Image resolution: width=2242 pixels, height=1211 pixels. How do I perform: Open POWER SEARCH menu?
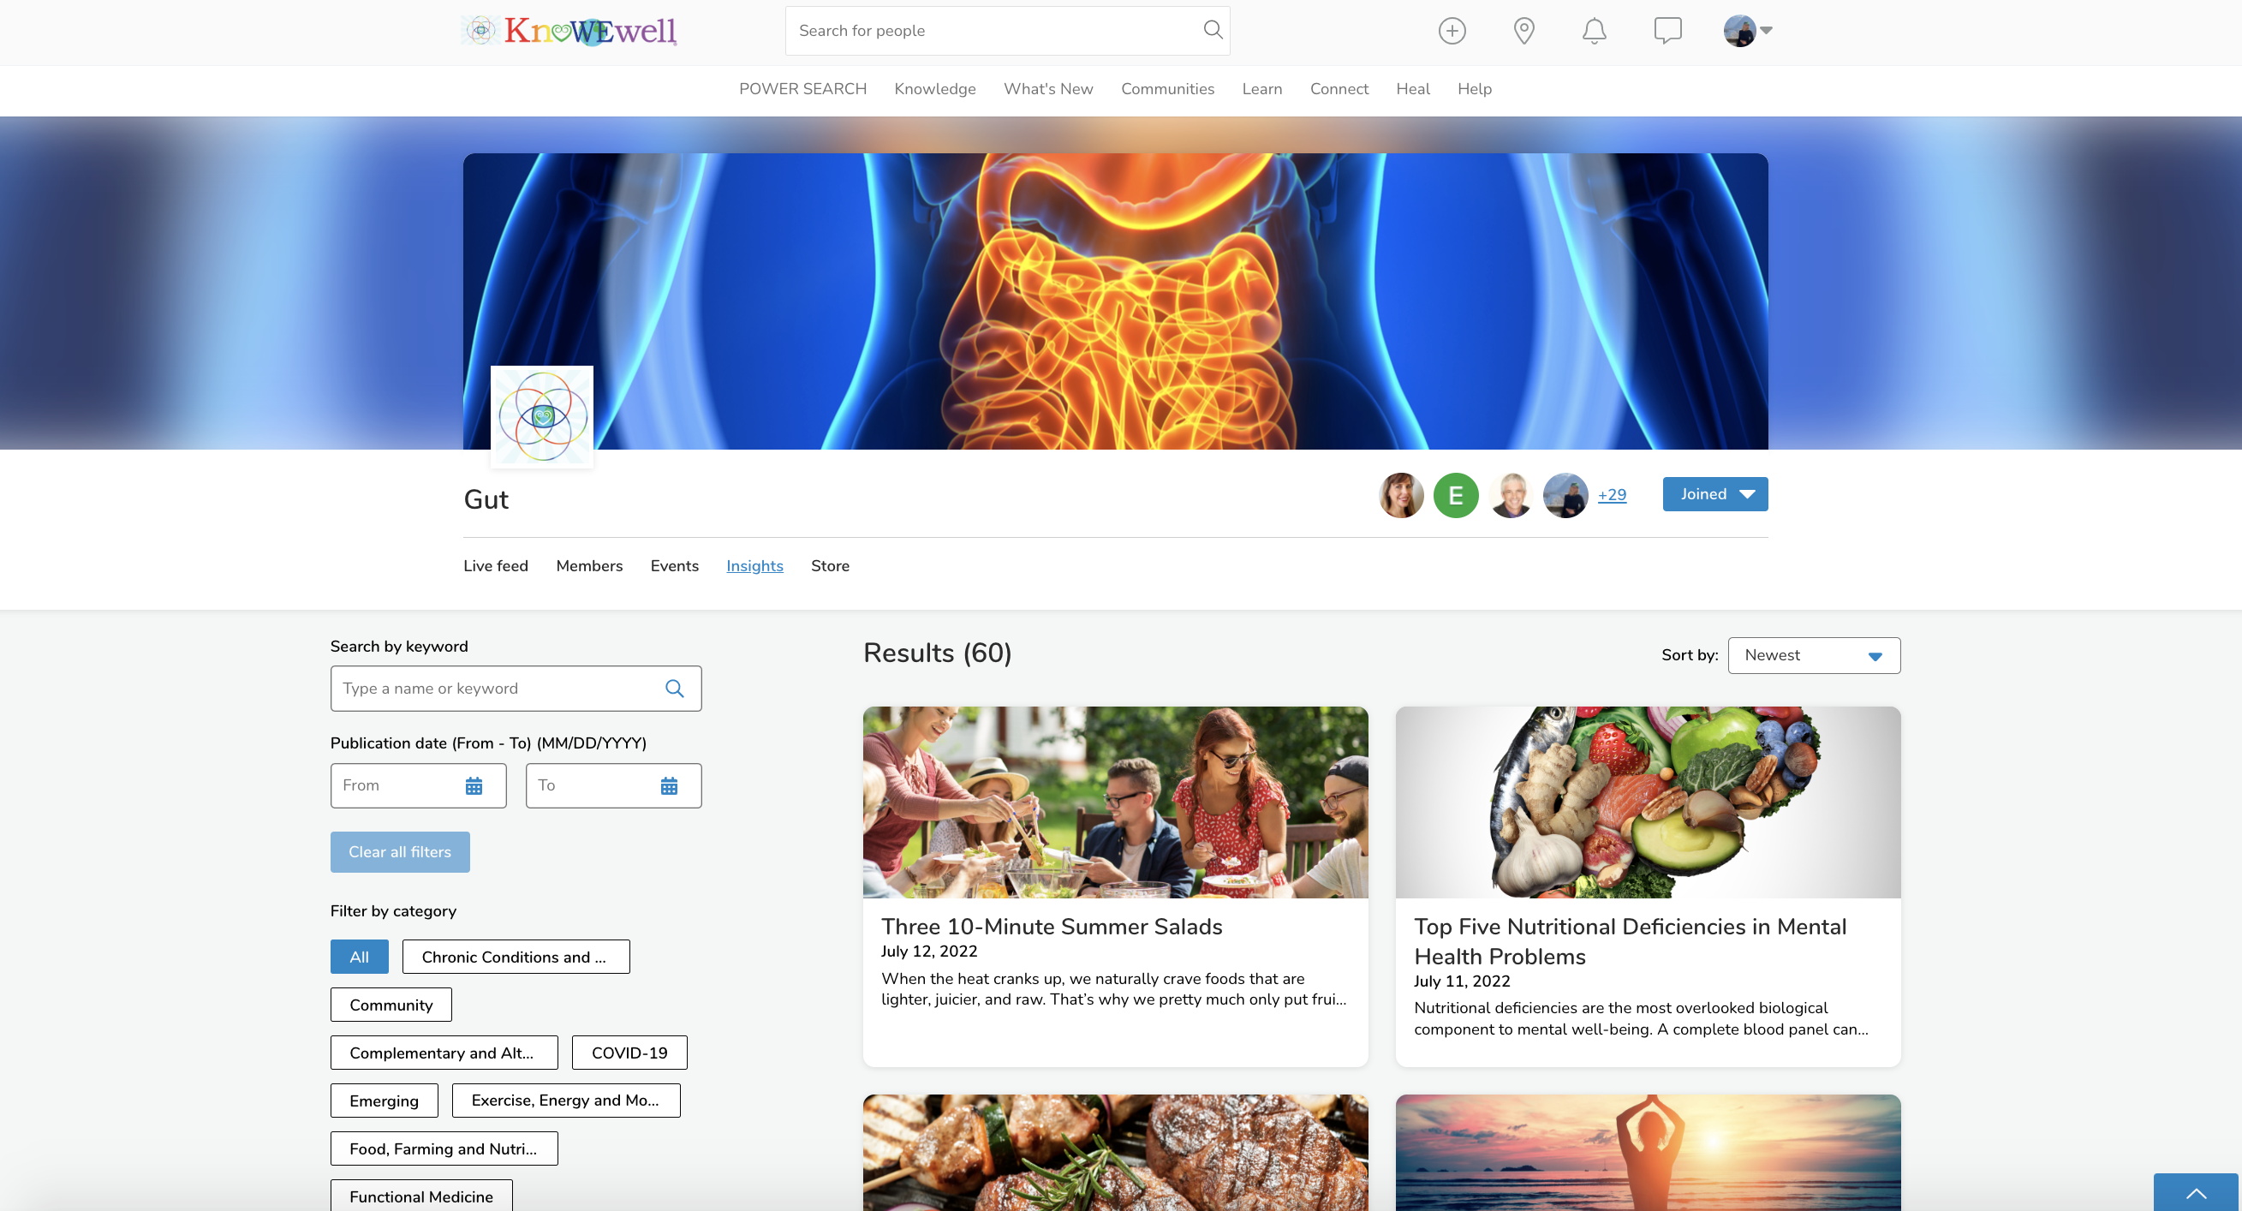[x=802, y=89]
